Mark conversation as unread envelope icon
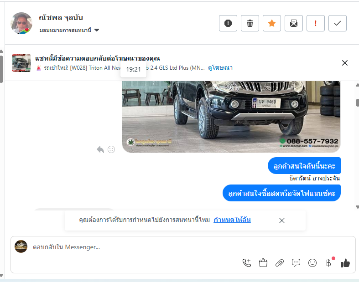 pyautogui.click(x=293, y=23)
